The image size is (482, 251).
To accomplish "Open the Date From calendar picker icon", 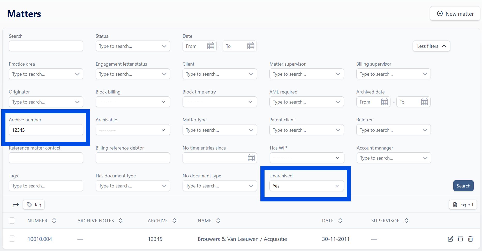I will (211, 46).
